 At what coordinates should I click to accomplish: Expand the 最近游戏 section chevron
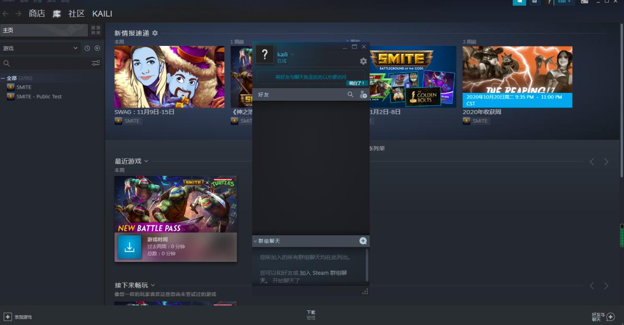click(x=145, y=161)
